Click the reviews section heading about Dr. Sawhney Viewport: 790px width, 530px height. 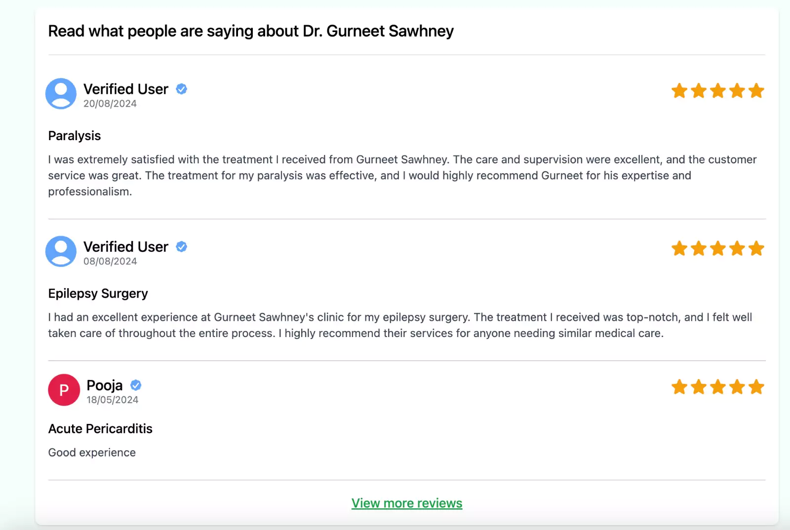(x=251, y=31)
